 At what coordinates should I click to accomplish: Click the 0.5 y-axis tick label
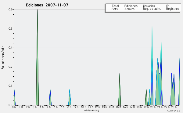(10, 29)
